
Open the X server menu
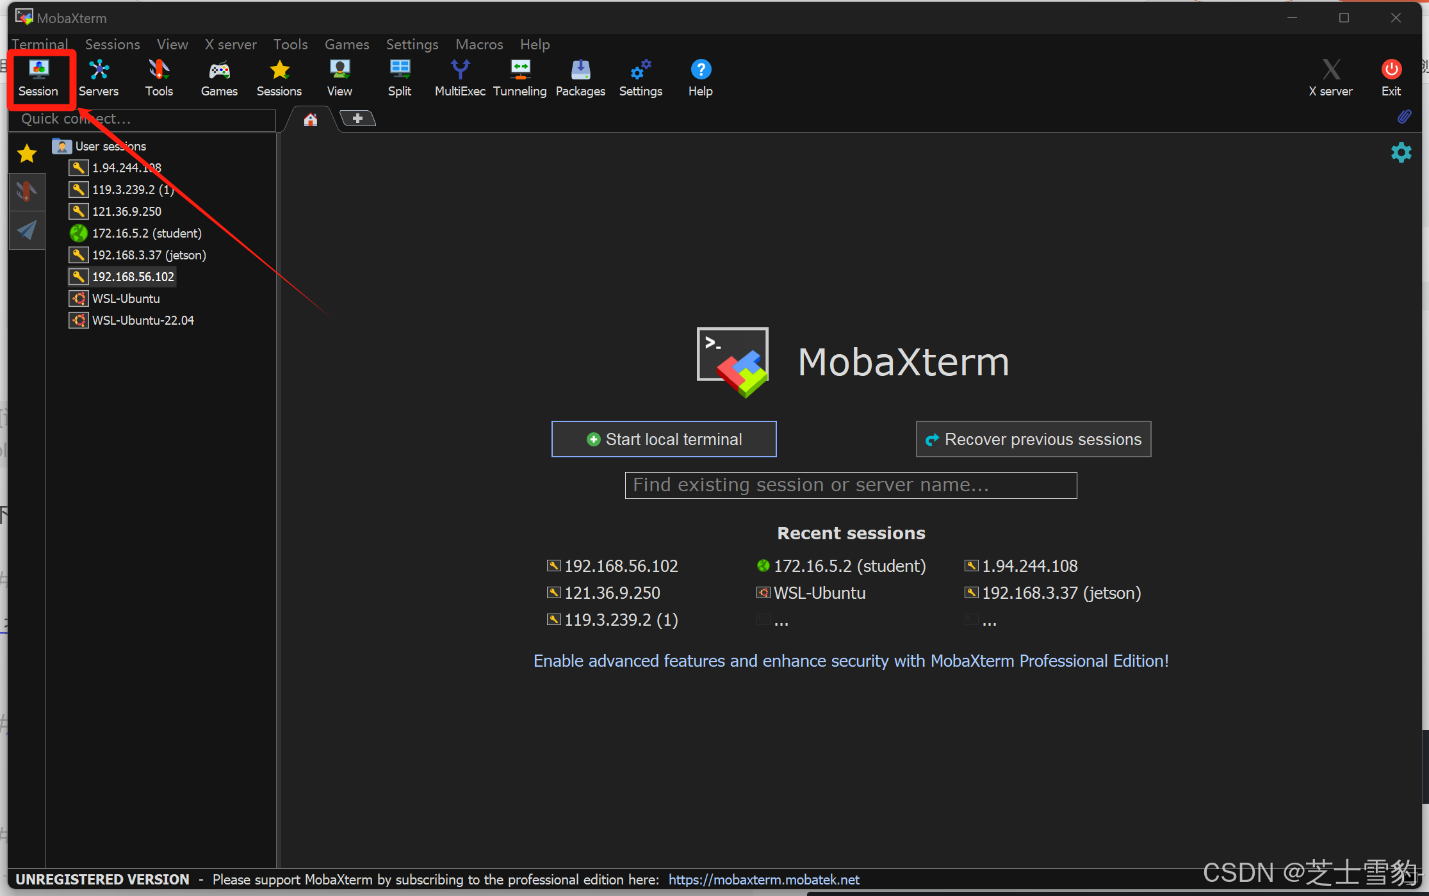(x=230, y=44)
